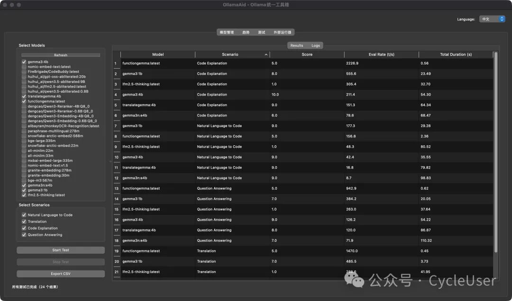Check the bge-large:335m model checkbox
The image size is (512, 301).
pyautogui.click(x=24, y=141)
